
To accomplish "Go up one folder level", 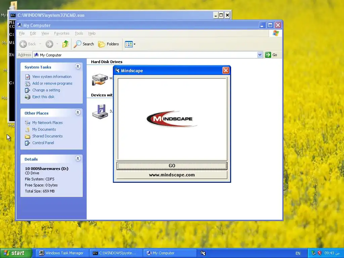I will pos(66,44).
